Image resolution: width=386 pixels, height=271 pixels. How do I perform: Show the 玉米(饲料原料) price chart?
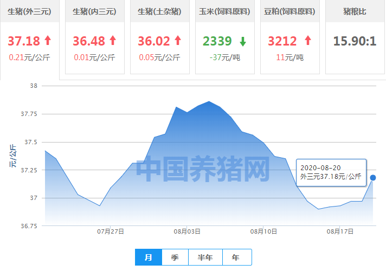(x=225, y=11)
